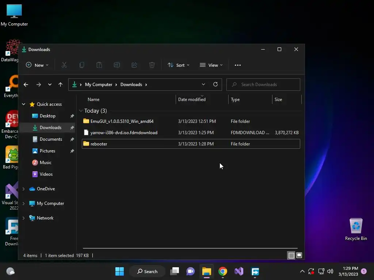The image size is (374, 280).
Task: Select the EmuGUI_v1.0.0.5310_Win_amd64 folder name
Action: (122, 121)
